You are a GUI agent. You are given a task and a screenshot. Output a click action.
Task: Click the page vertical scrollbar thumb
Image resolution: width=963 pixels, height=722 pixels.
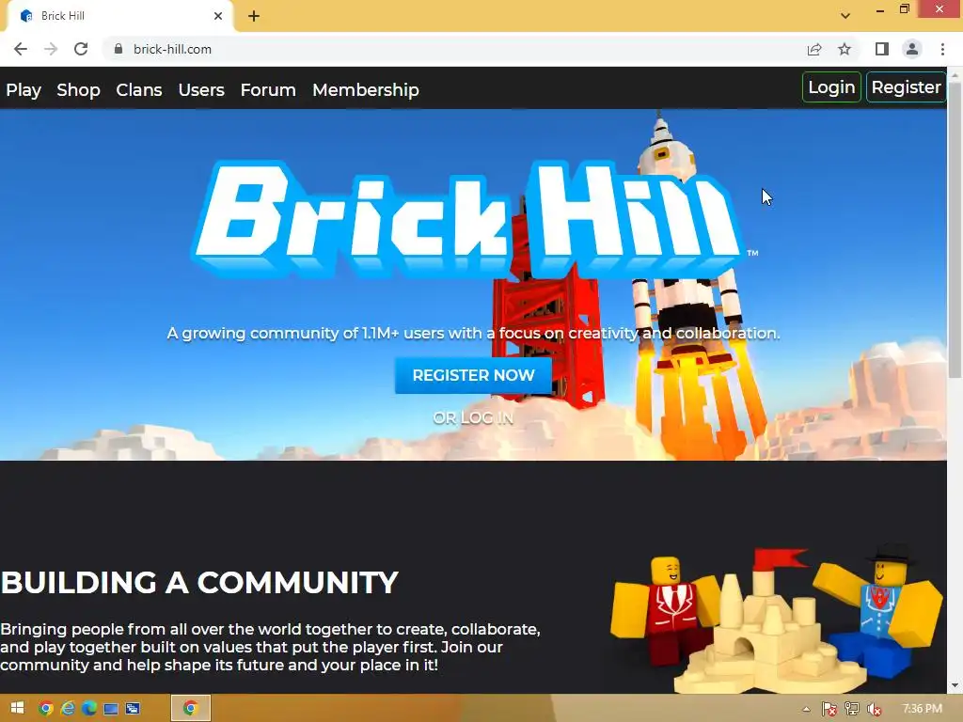[x=955, y=230]
